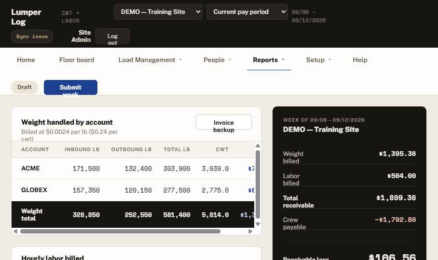Open the Current pay period dropdown
Viewport: 438px width, 260px height.
247,12
